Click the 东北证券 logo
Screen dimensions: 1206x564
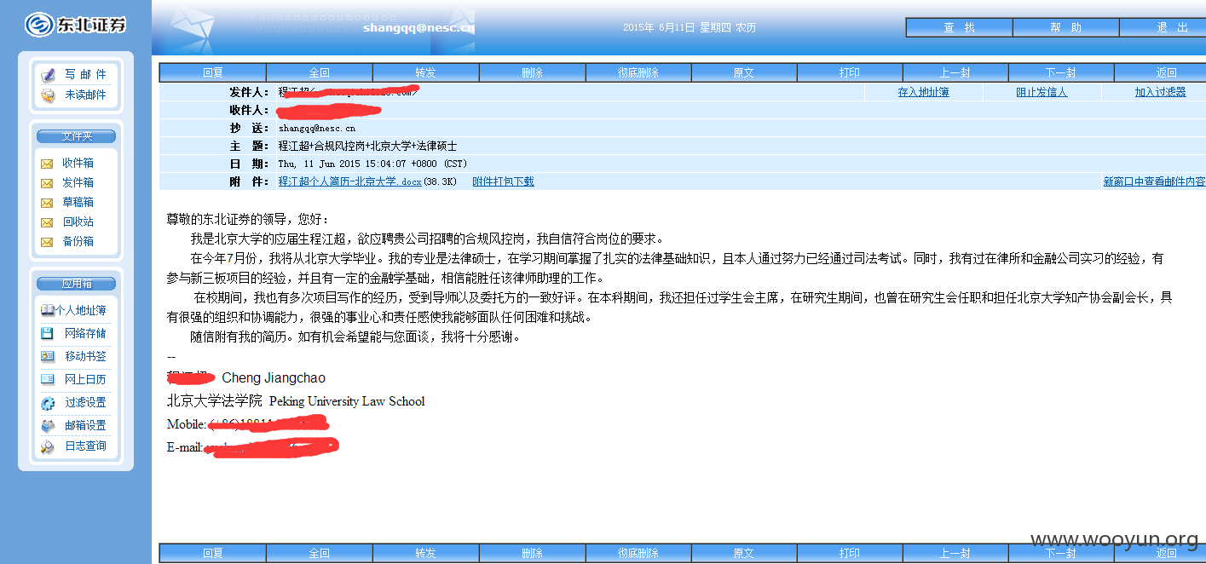[75, 25]
